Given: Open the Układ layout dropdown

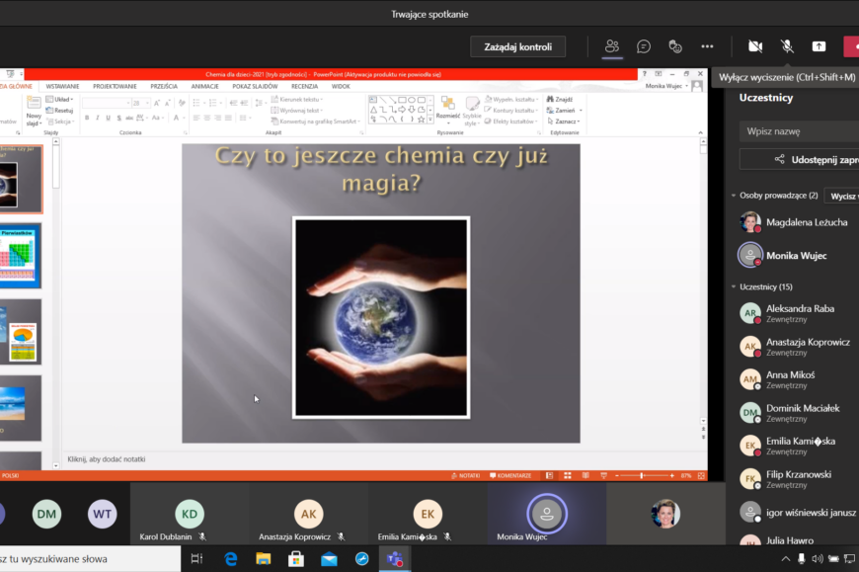Looking at the screenshot, I should (x=59, y=99).
